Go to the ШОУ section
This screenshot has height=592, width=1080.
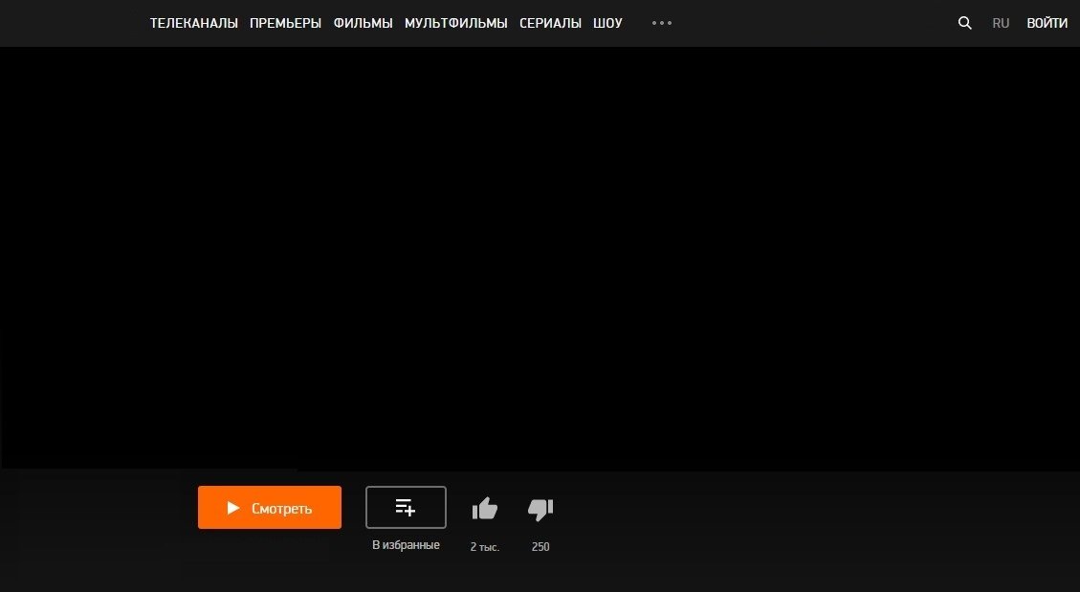click(x=607, y=23)
